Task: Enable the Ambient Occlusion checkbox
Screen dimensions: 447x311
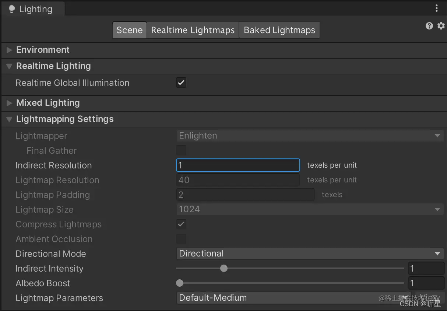Action: 181,239
